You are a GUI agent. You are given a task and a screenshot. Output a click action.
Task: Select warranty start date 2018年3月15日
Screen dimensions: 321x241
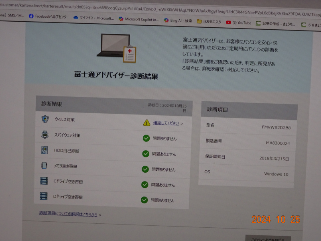pyautogui.click(x=274, y=159)
